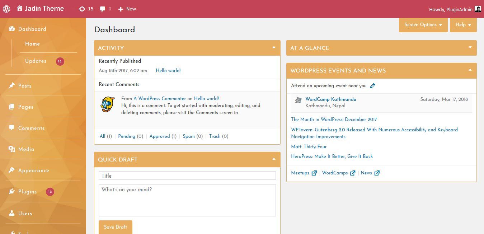
Task: Click the Save Draft button
Action: point(116,227)
